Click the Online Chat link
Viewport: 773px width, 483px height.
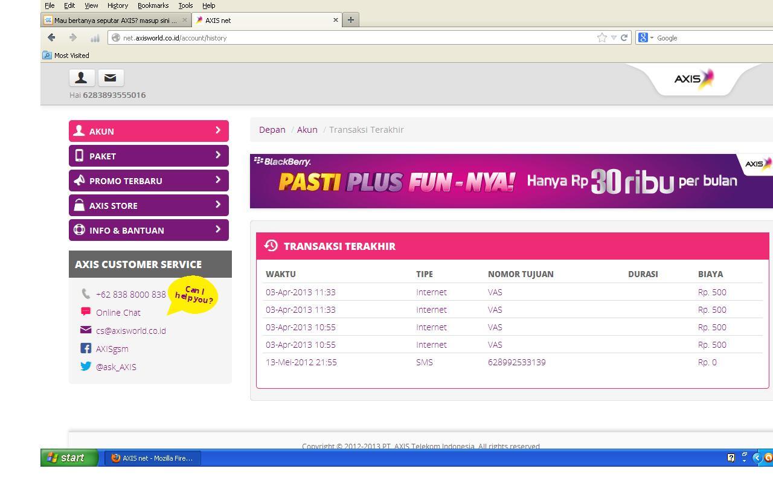pos(118,313)
